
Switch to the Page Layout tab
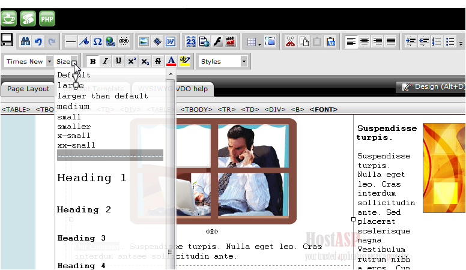28,89
